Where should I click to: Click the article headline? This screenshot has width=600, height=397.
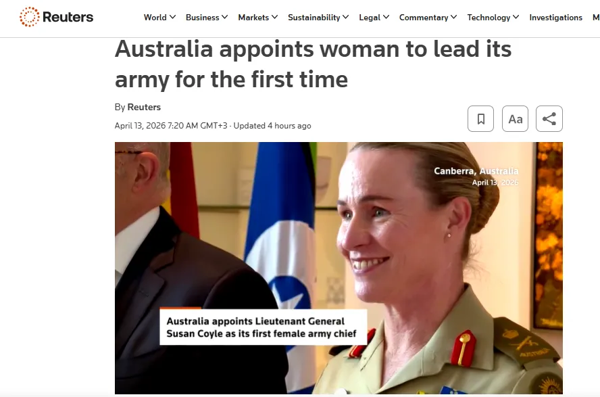click(313, 64)
